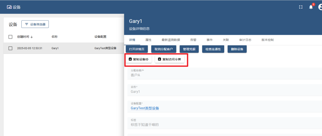Click the 打开详情页 button
322x136 pixels.
137,49
